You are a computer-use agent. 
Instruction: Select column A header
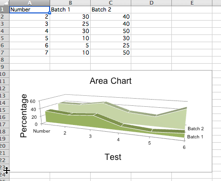pos(30,3)
